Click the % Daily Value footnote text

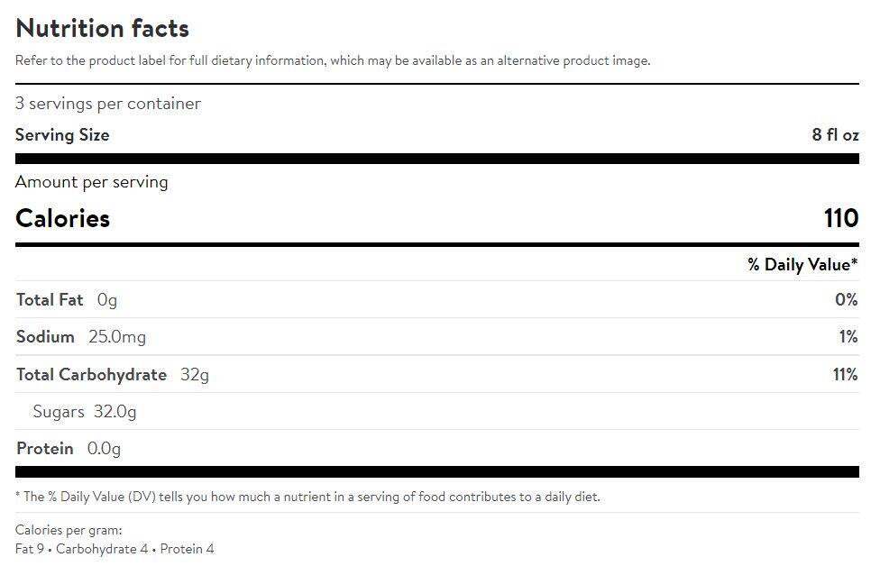point(307,497)
